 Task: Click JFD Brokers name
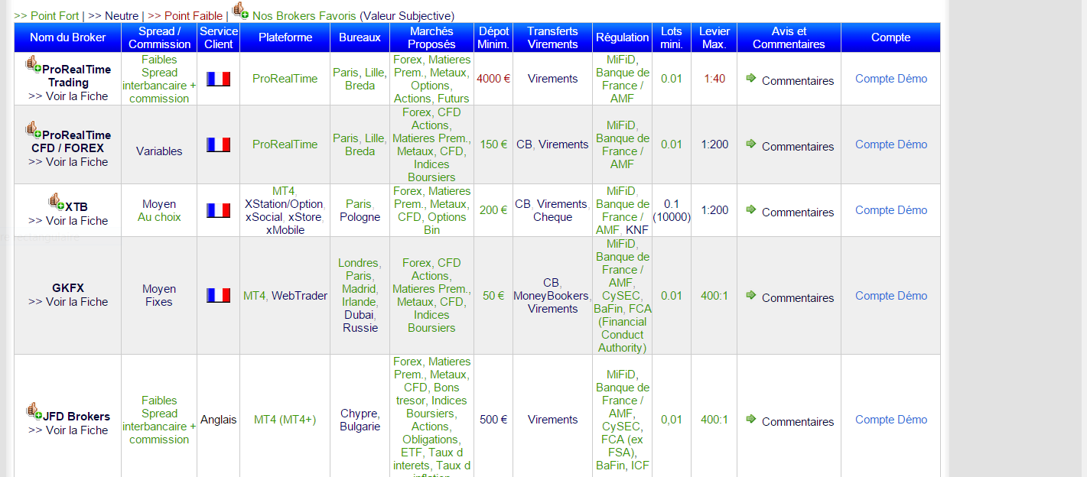tap(76, 417)
